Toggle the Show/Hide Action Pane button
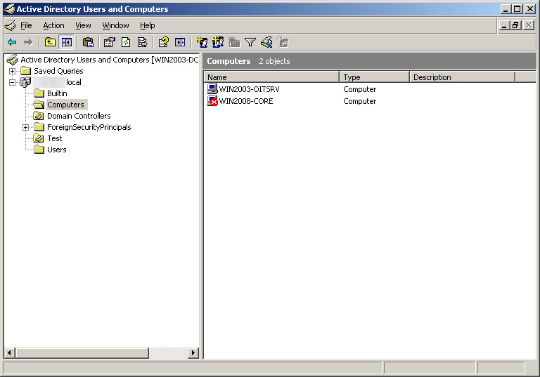This screenshot has width=540, height=377. (x=180, y=42)
